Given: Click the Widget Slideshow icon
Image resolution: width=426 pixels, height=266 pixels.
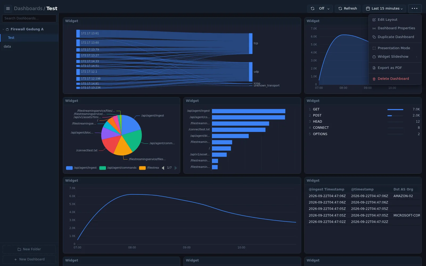Looking at the screenshot, I should click(x=374, y=57).
